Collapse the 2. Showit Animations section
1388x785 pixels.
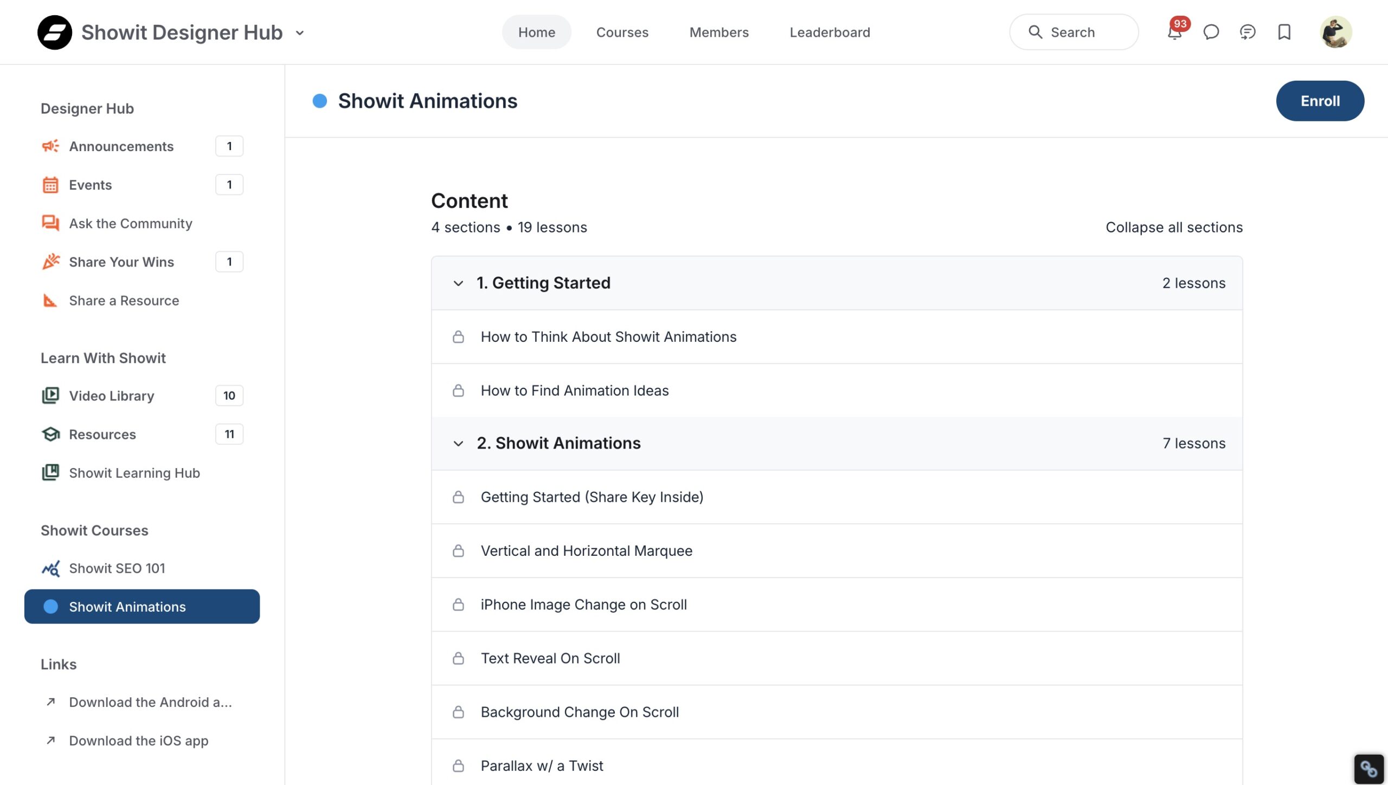coord(458,444)
